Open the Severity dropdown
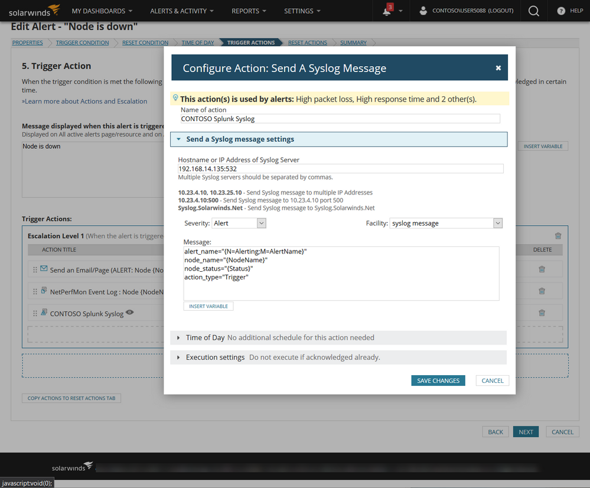This screenshot has height=488, width=590. (x=239, y=223)
